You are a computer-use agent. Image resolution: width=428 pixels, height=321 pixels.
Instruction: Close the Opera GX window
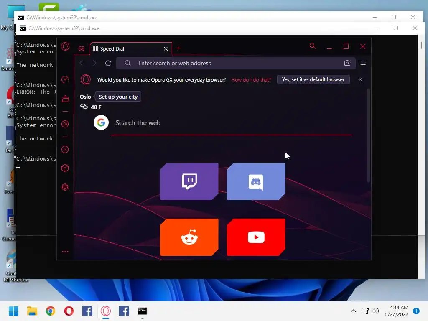coord(362,46)
